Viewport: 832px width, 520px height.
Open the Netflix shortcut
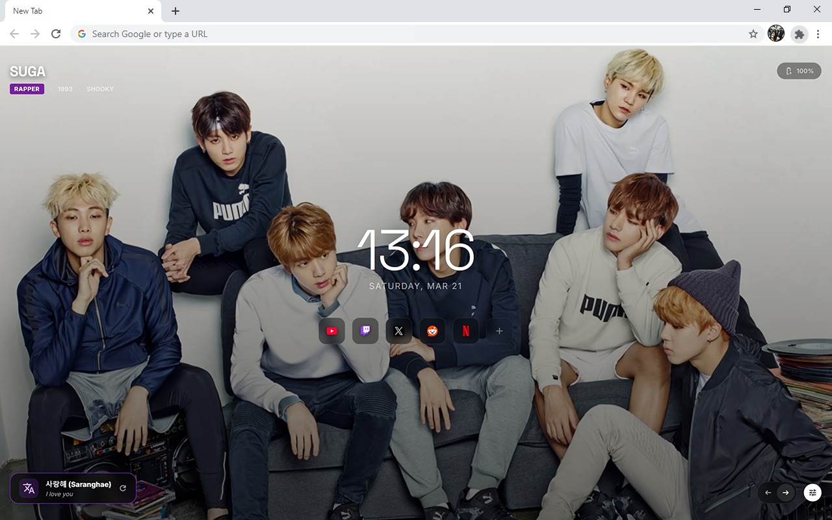pos(465,331)
